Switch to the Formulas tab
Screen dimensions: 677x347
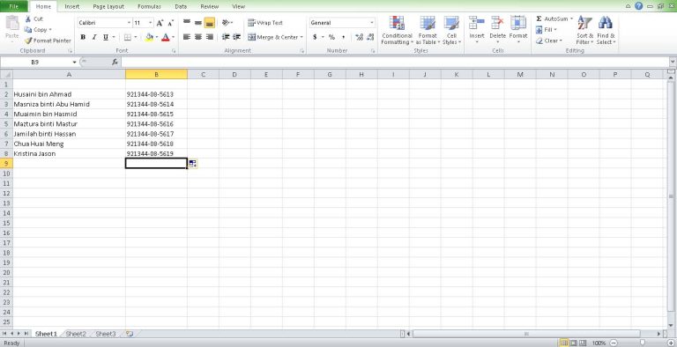pyautogui.click(x=149, y=6)
